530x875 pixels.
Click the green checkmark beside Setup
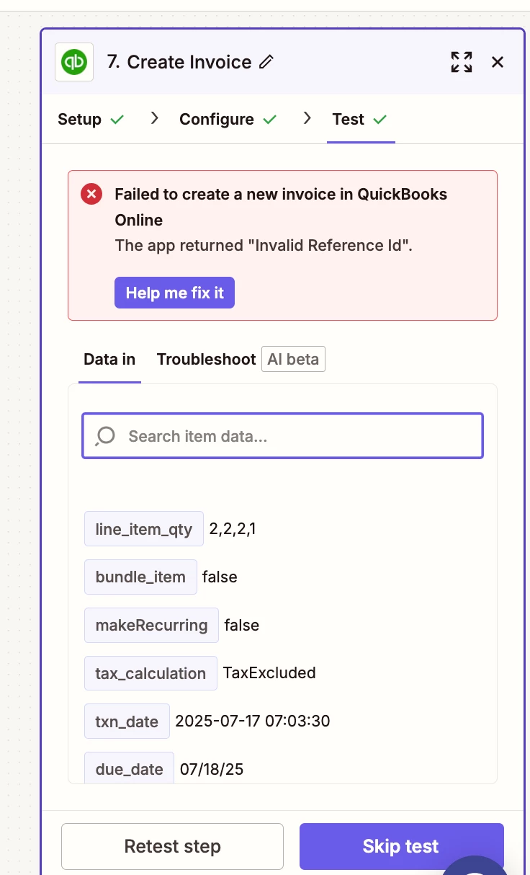pyautogui.click(x=117, y=120)
